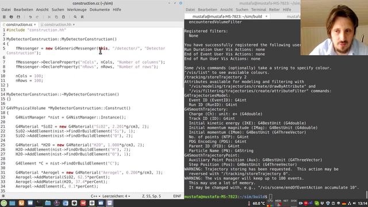Click 'nCols = 100;' on line 10
The height and width of the screenshot is (207, 368).
(x=29, y=76)
